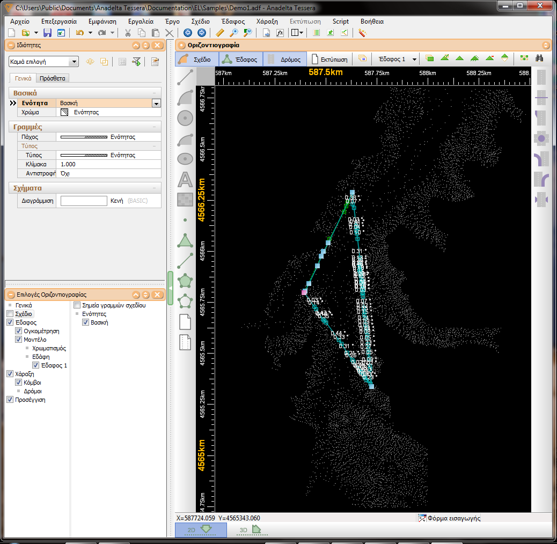Click the Save disk icon
557x544 pixels.
(x=47, y=33)
